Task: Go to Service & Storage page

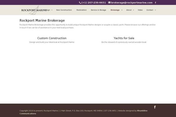Action: (99, 10)
